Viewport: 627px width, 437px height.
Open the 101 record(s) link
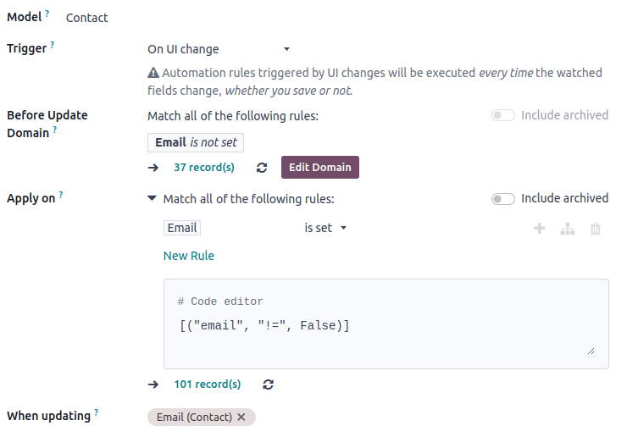tap(208, 384)
